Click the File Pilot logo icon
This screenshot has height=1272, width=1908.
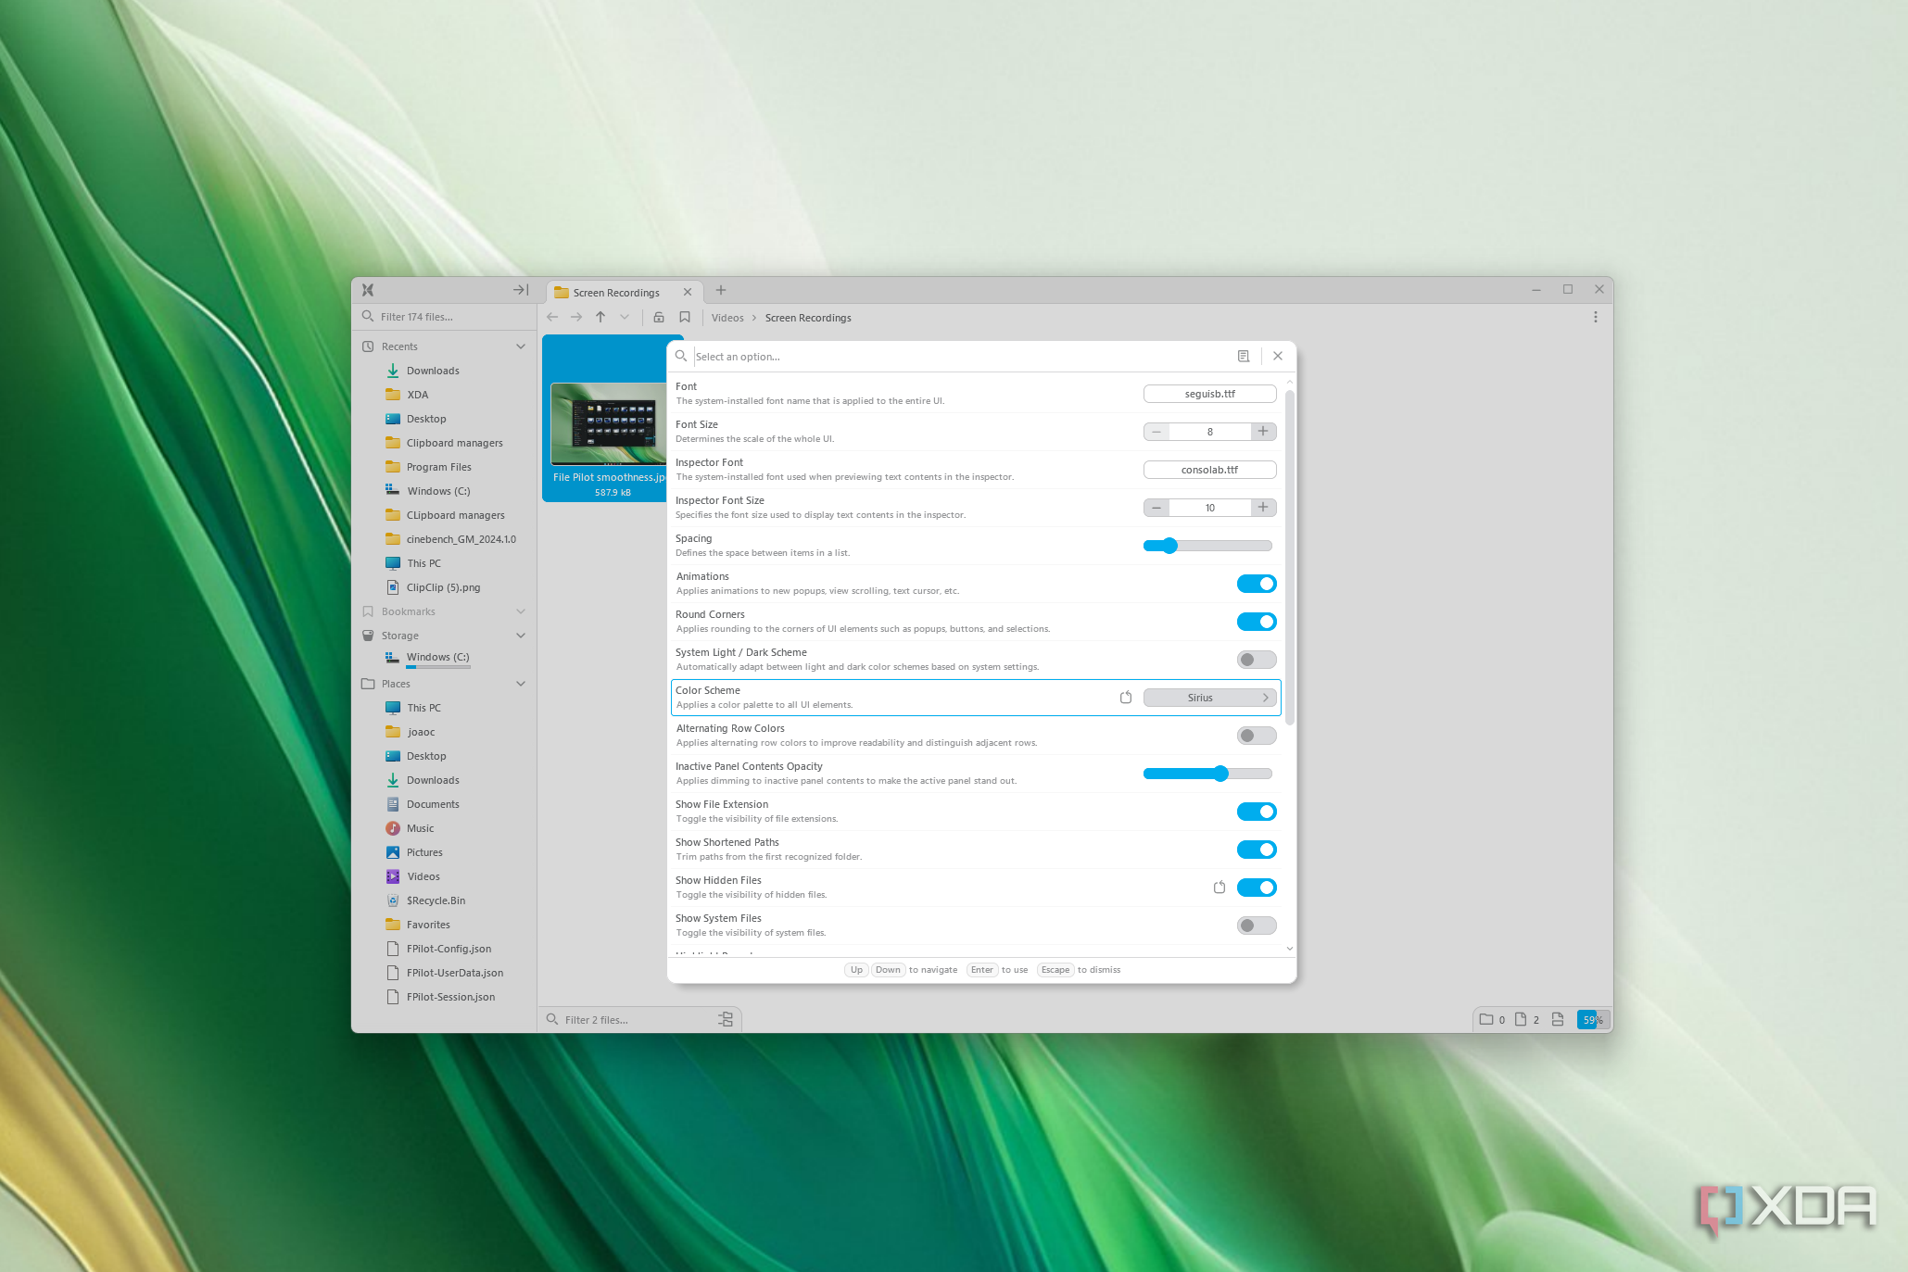click(x=368, y=290)
